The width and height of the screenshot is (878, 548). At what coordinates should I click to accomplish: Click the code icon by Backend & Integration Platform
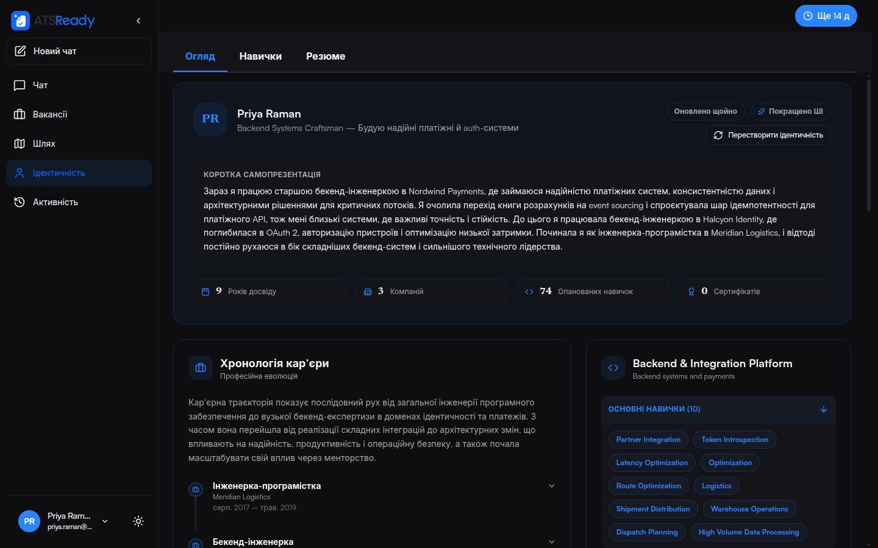coord(613,368)
